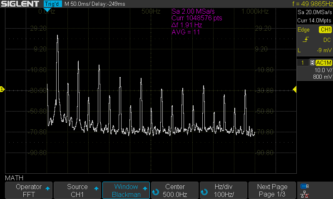Click the Trig'd status indicator
This screenshot has height=199, width=333.
pos(53,4)
